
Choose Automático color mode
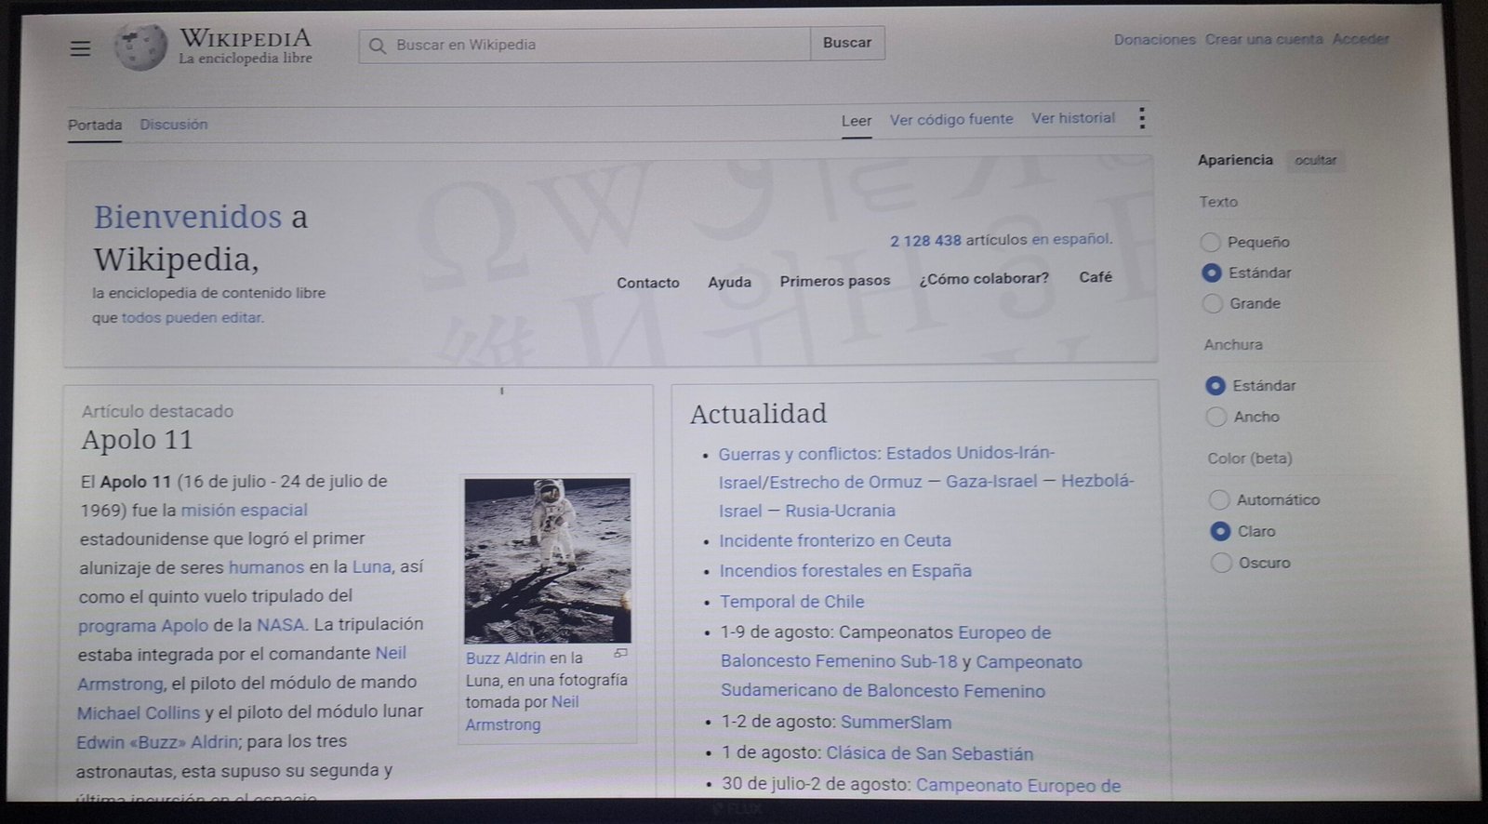[1219, 499]
